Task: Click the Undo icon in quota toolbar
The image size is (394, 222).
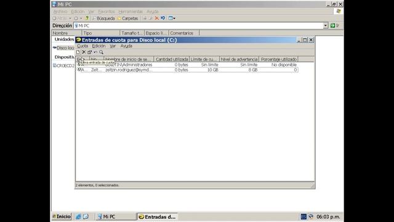Action: point(95,52)
